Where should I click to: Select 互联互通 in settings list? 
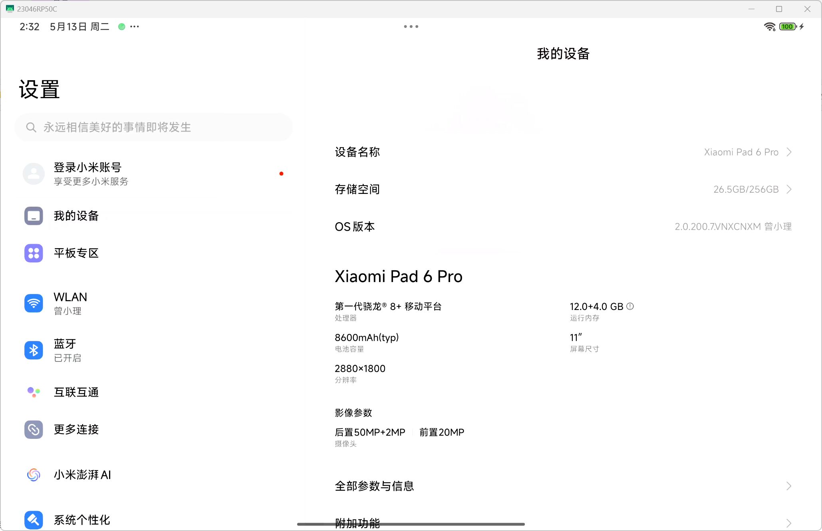154,392
